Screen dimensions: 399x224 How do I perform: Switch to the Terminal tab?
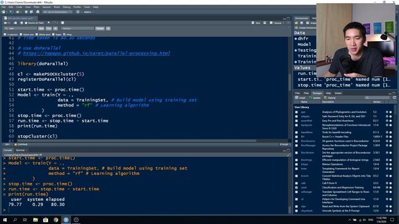click(21, 151)
